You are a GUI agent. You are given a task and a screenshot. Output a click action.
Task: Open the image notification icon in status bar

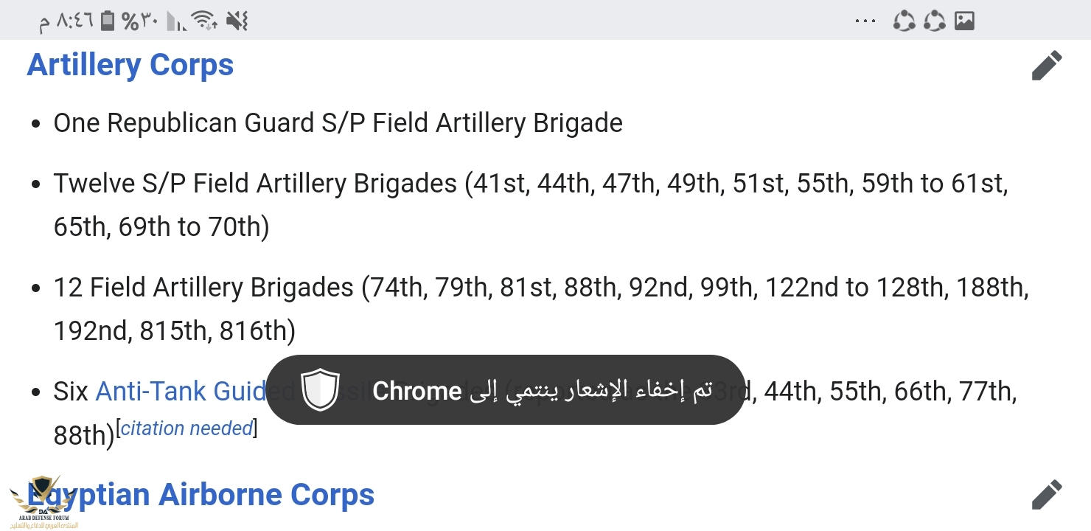click(964, 21)
